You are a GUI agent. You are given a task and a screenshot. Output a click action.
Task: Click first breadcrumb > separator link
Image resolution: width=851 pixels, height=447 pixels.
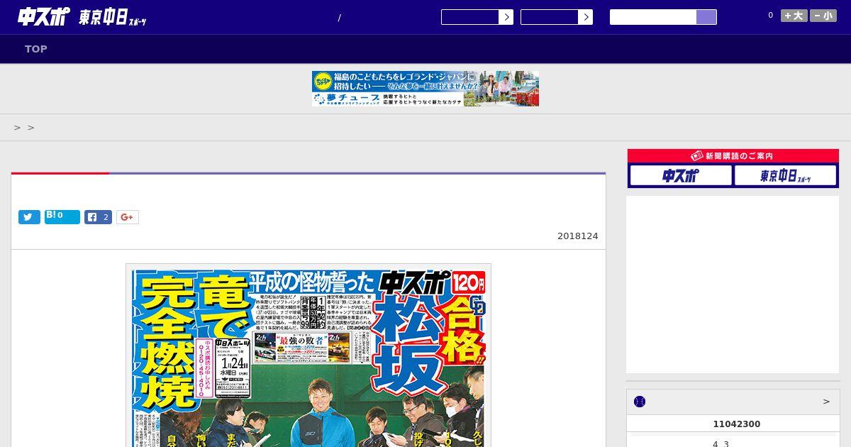click(x=18, y=128)
